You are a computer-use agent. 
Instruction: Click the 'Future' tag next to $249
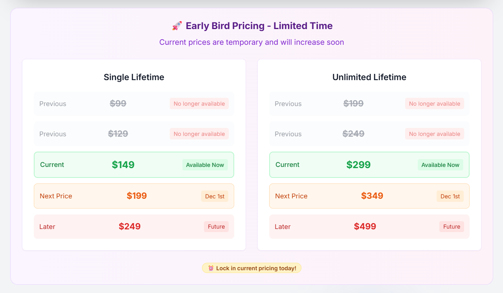pos(216,227)
